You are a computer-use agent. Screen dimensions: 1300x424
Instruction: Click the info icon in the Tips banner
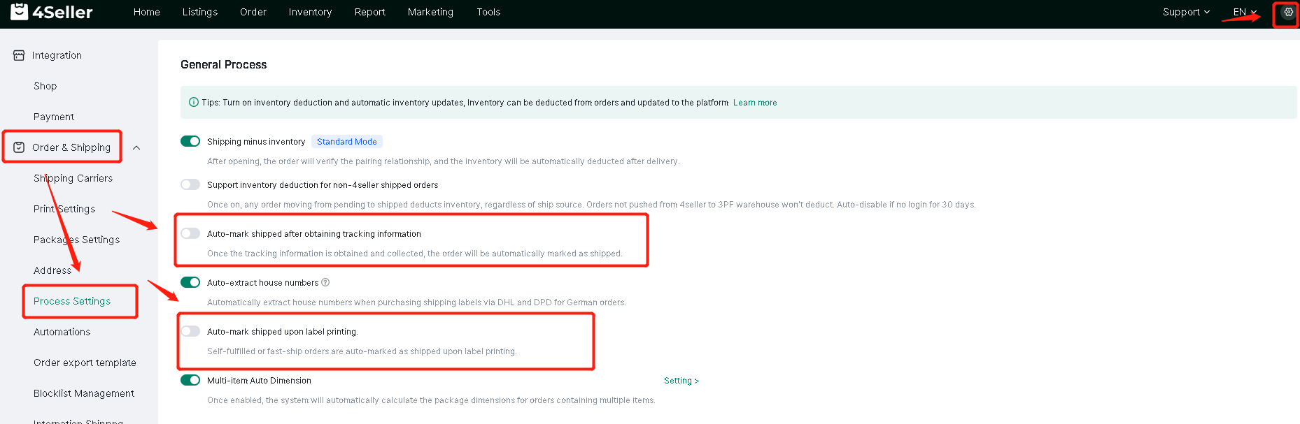point(194,102)
